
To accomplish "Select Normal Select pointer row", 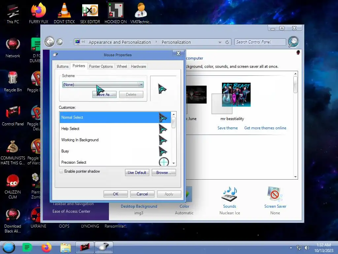I will (x=115, y=117).
